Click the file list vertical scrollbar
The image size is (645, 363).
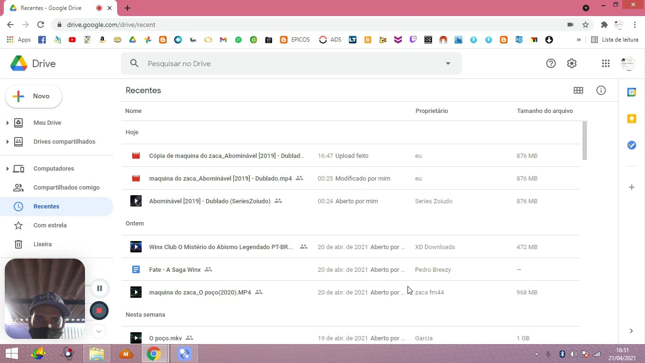pyautogui.click(x=585, y=140)
